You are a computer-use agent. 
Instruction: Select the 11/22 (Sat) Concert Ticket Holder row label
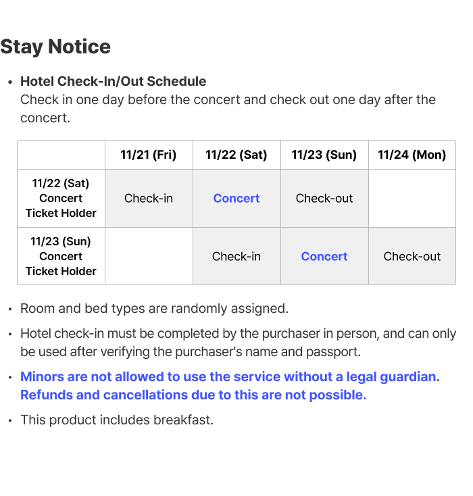pos(61,199)
